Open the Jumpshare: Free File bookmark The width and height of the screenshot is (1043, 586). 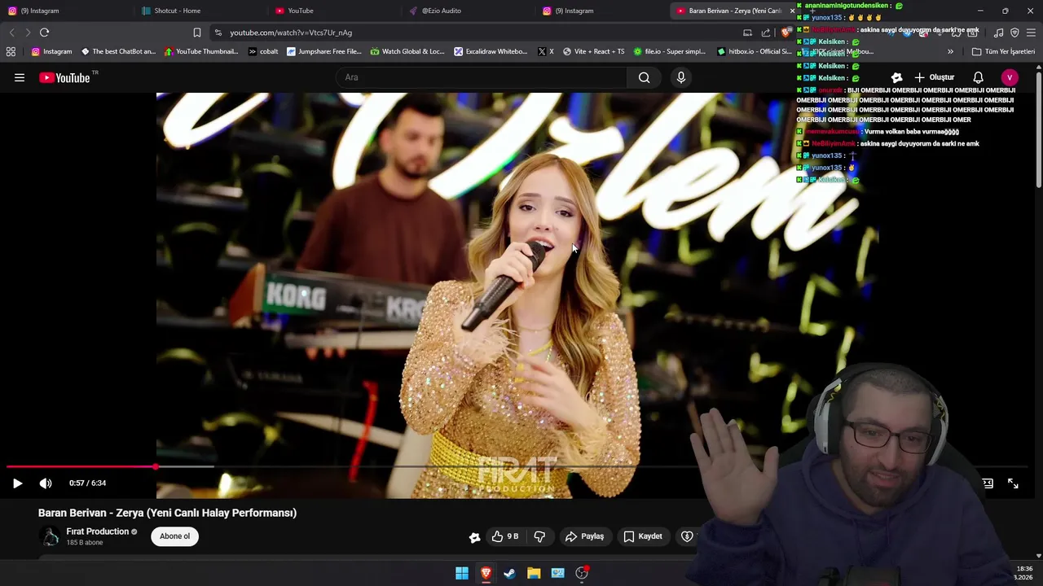pyautogui.click(x=323, y=51)
